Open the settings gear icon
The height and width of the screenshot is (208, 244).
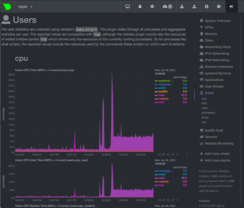click(152, 7)
